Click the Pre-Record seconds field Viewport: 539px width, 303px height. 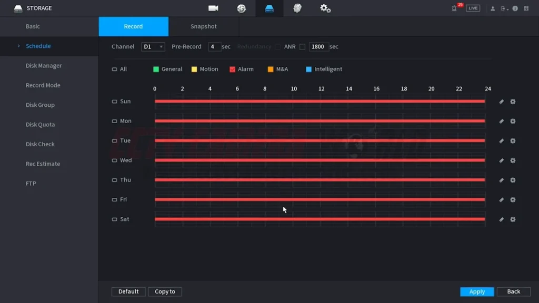[x=214, y=47]
